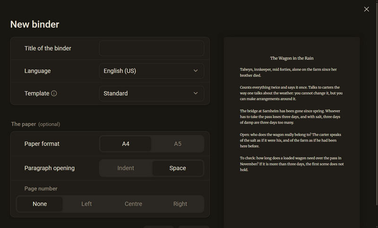The width and height of the screenshot is (378, 228).
Task: Open the Template dropdown showing Standard
Action: pos(152,93)
